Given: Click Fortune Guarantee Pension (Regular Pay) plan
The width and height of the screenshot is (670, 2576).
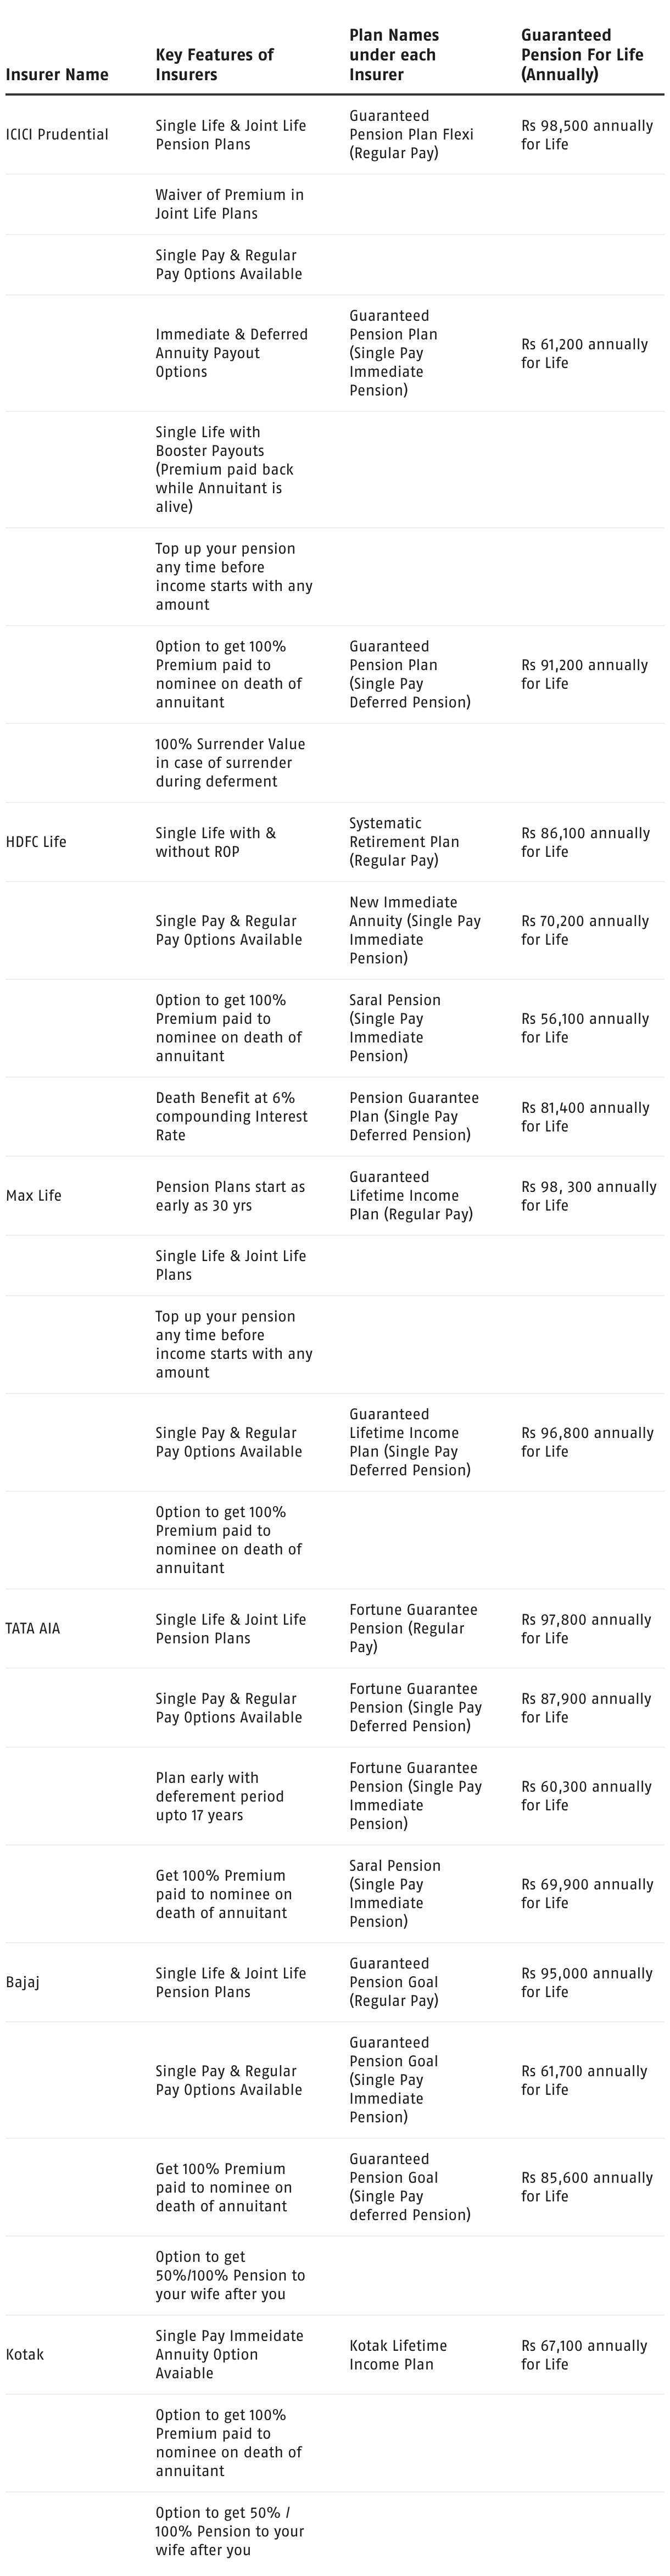Looking at the screenshot, I should tap(413, 1628).
